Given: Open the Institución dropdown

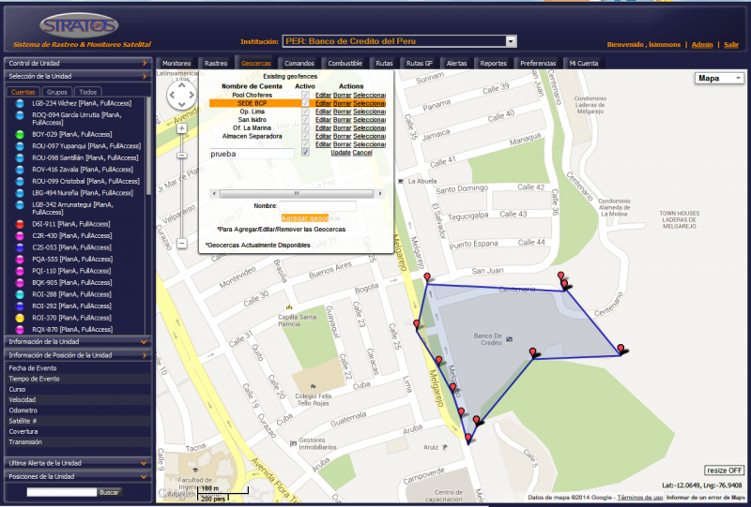Looking at the screenshot, I should point(511,41).
